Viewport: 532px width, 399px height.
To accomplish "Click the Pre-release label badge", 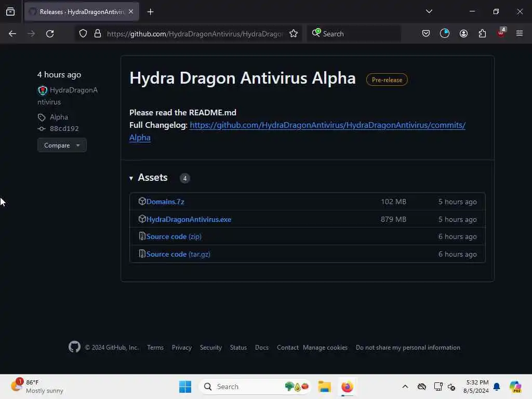I will pos(387,79).
